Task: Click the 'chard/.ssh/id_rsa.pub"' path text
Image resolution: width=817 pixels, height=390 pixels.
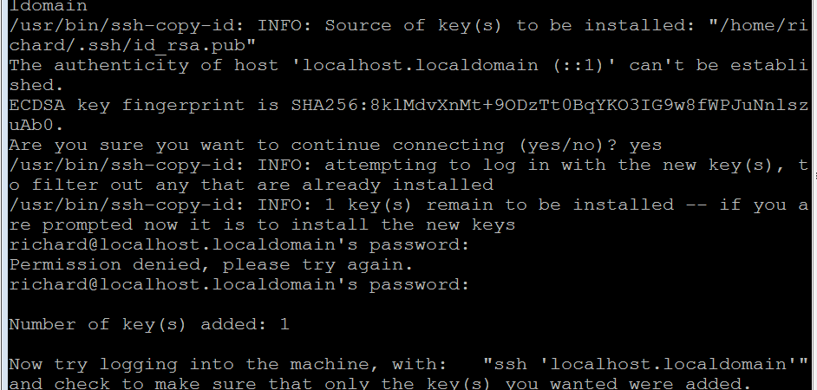Action: (x=133, y=46)
